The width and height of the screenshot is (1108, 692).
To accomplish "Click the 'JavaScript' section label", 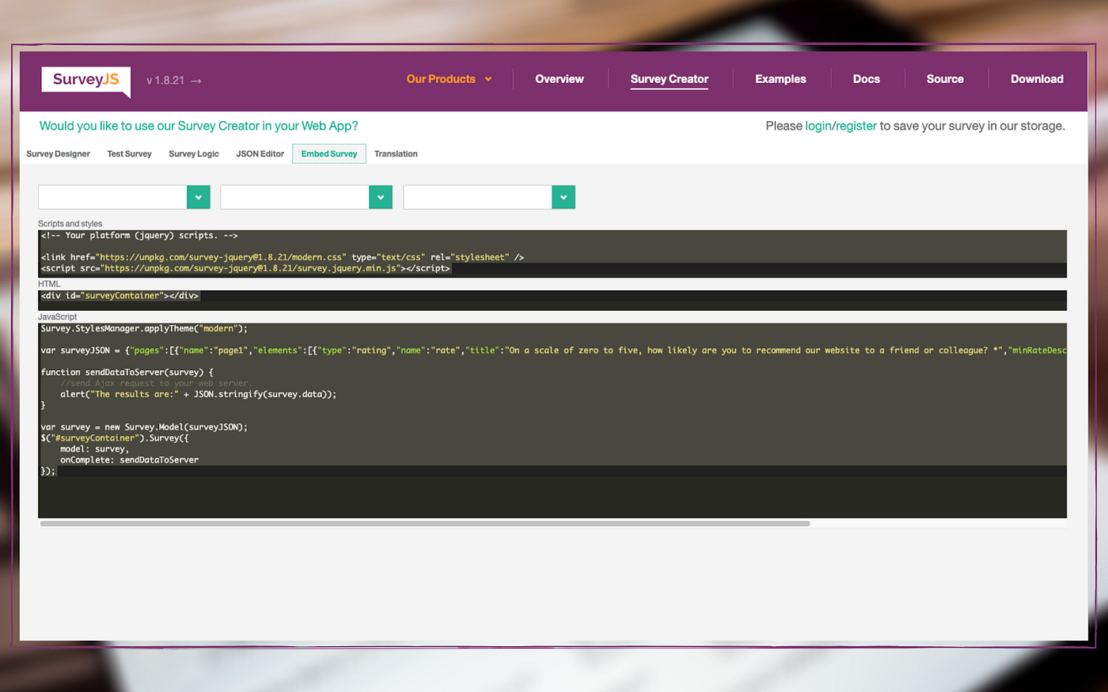I will coord(58,316).
